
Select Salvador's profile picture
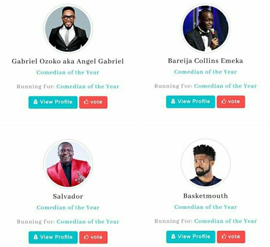(x=68, y=164)
